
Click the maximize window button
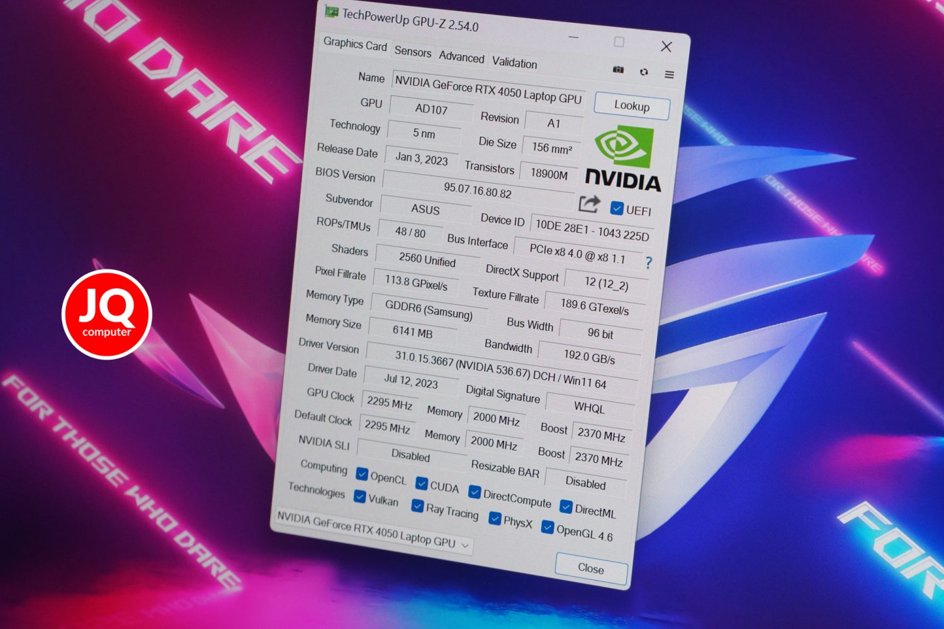[619, 42]
